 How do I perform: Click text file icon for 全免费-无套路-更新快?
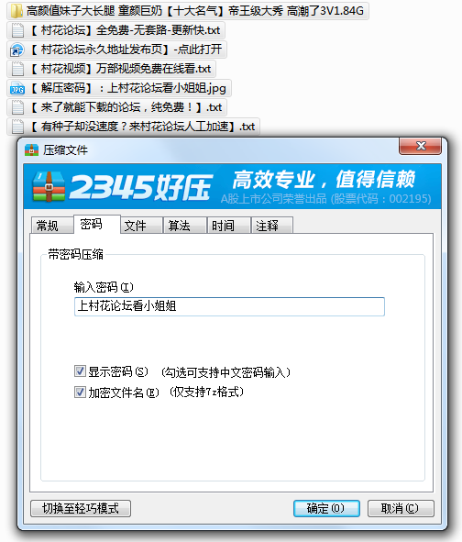point(16,30)
